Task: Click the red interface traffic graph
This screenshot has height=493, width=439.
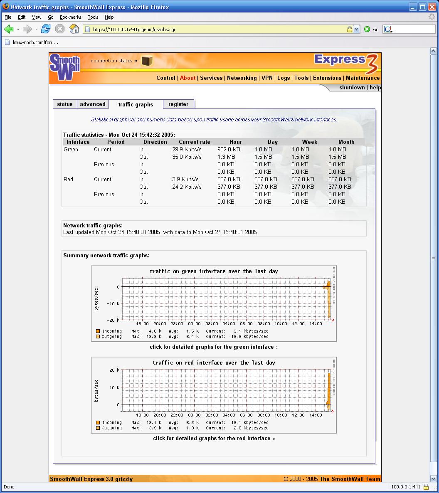Action: 214,395
